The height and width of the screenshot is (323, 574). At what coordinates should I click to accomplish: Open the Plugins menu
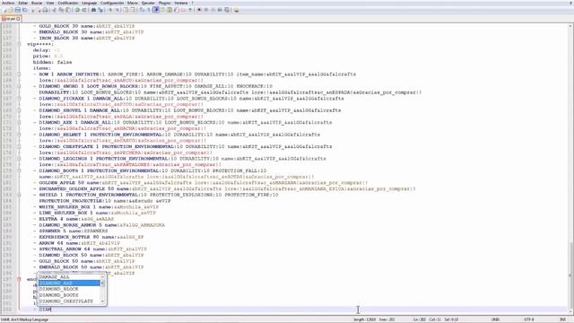(x=164, y=3)
